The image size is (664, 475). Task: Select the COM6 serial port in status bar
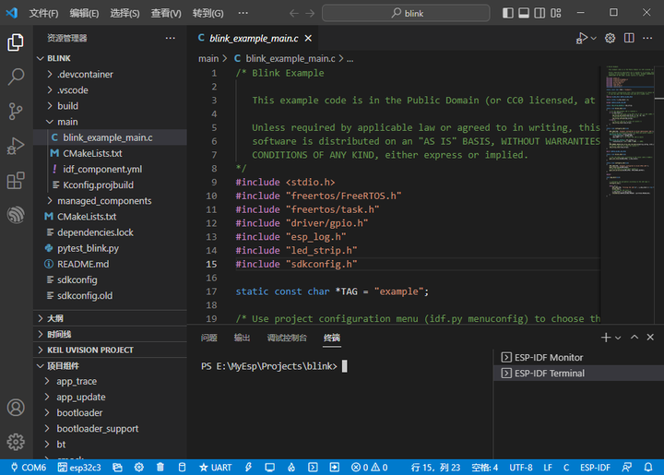29,468
